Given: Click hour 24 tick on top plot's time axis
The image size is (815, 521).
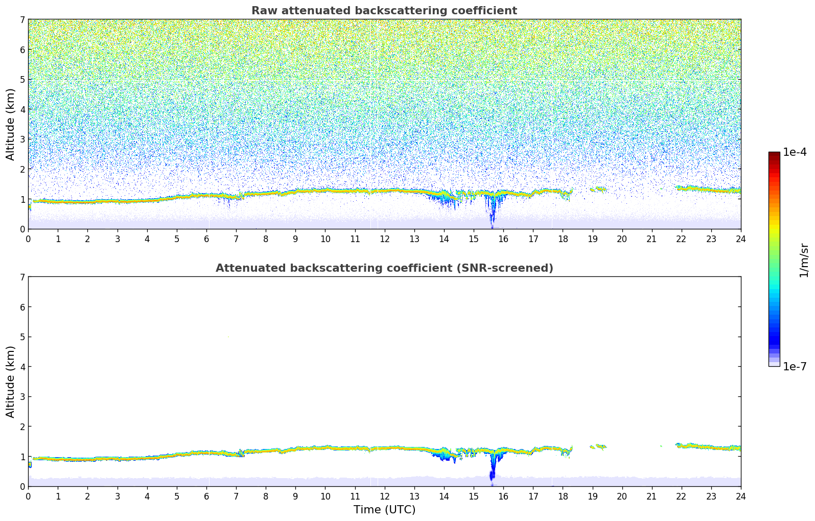Looking at the screenshot, I should (x=740, y=239).
